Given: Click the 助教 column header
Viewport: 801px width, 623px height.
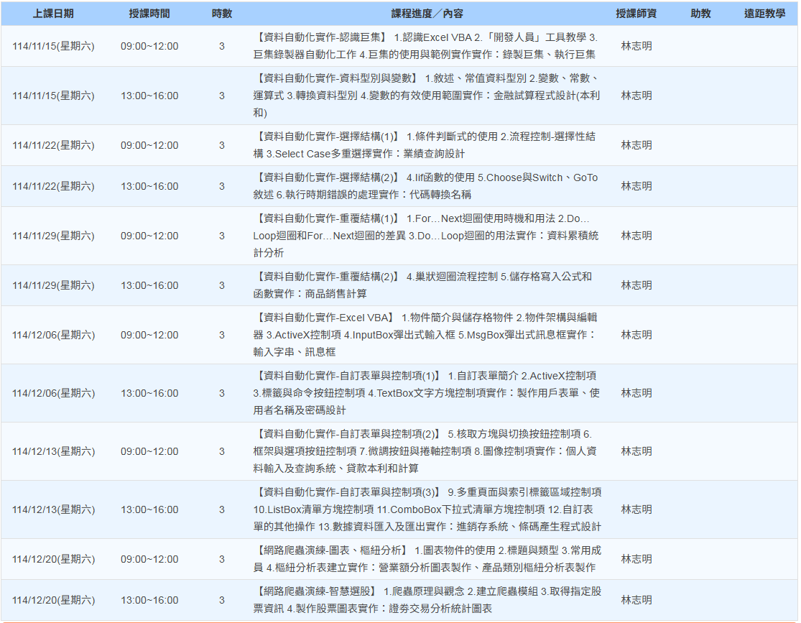Looking at the screenshot, I should coord(700,14).
